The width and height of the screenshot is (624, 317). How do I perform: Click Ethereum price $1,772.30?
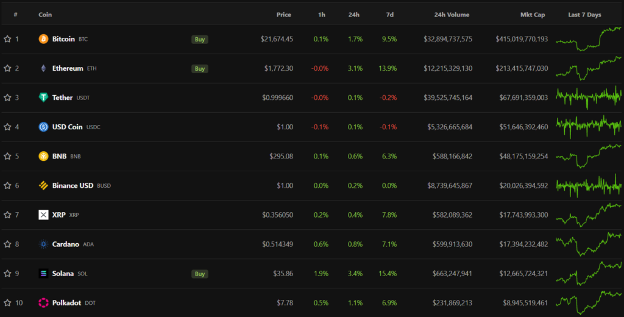[278, 68]
